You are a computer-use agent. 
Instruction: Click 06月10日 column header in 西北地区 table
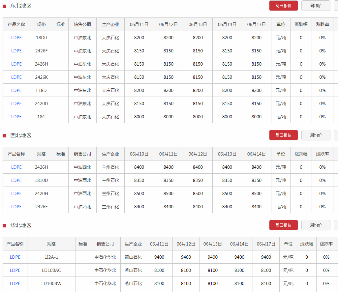pyautogui.click(x=139, y=154)
